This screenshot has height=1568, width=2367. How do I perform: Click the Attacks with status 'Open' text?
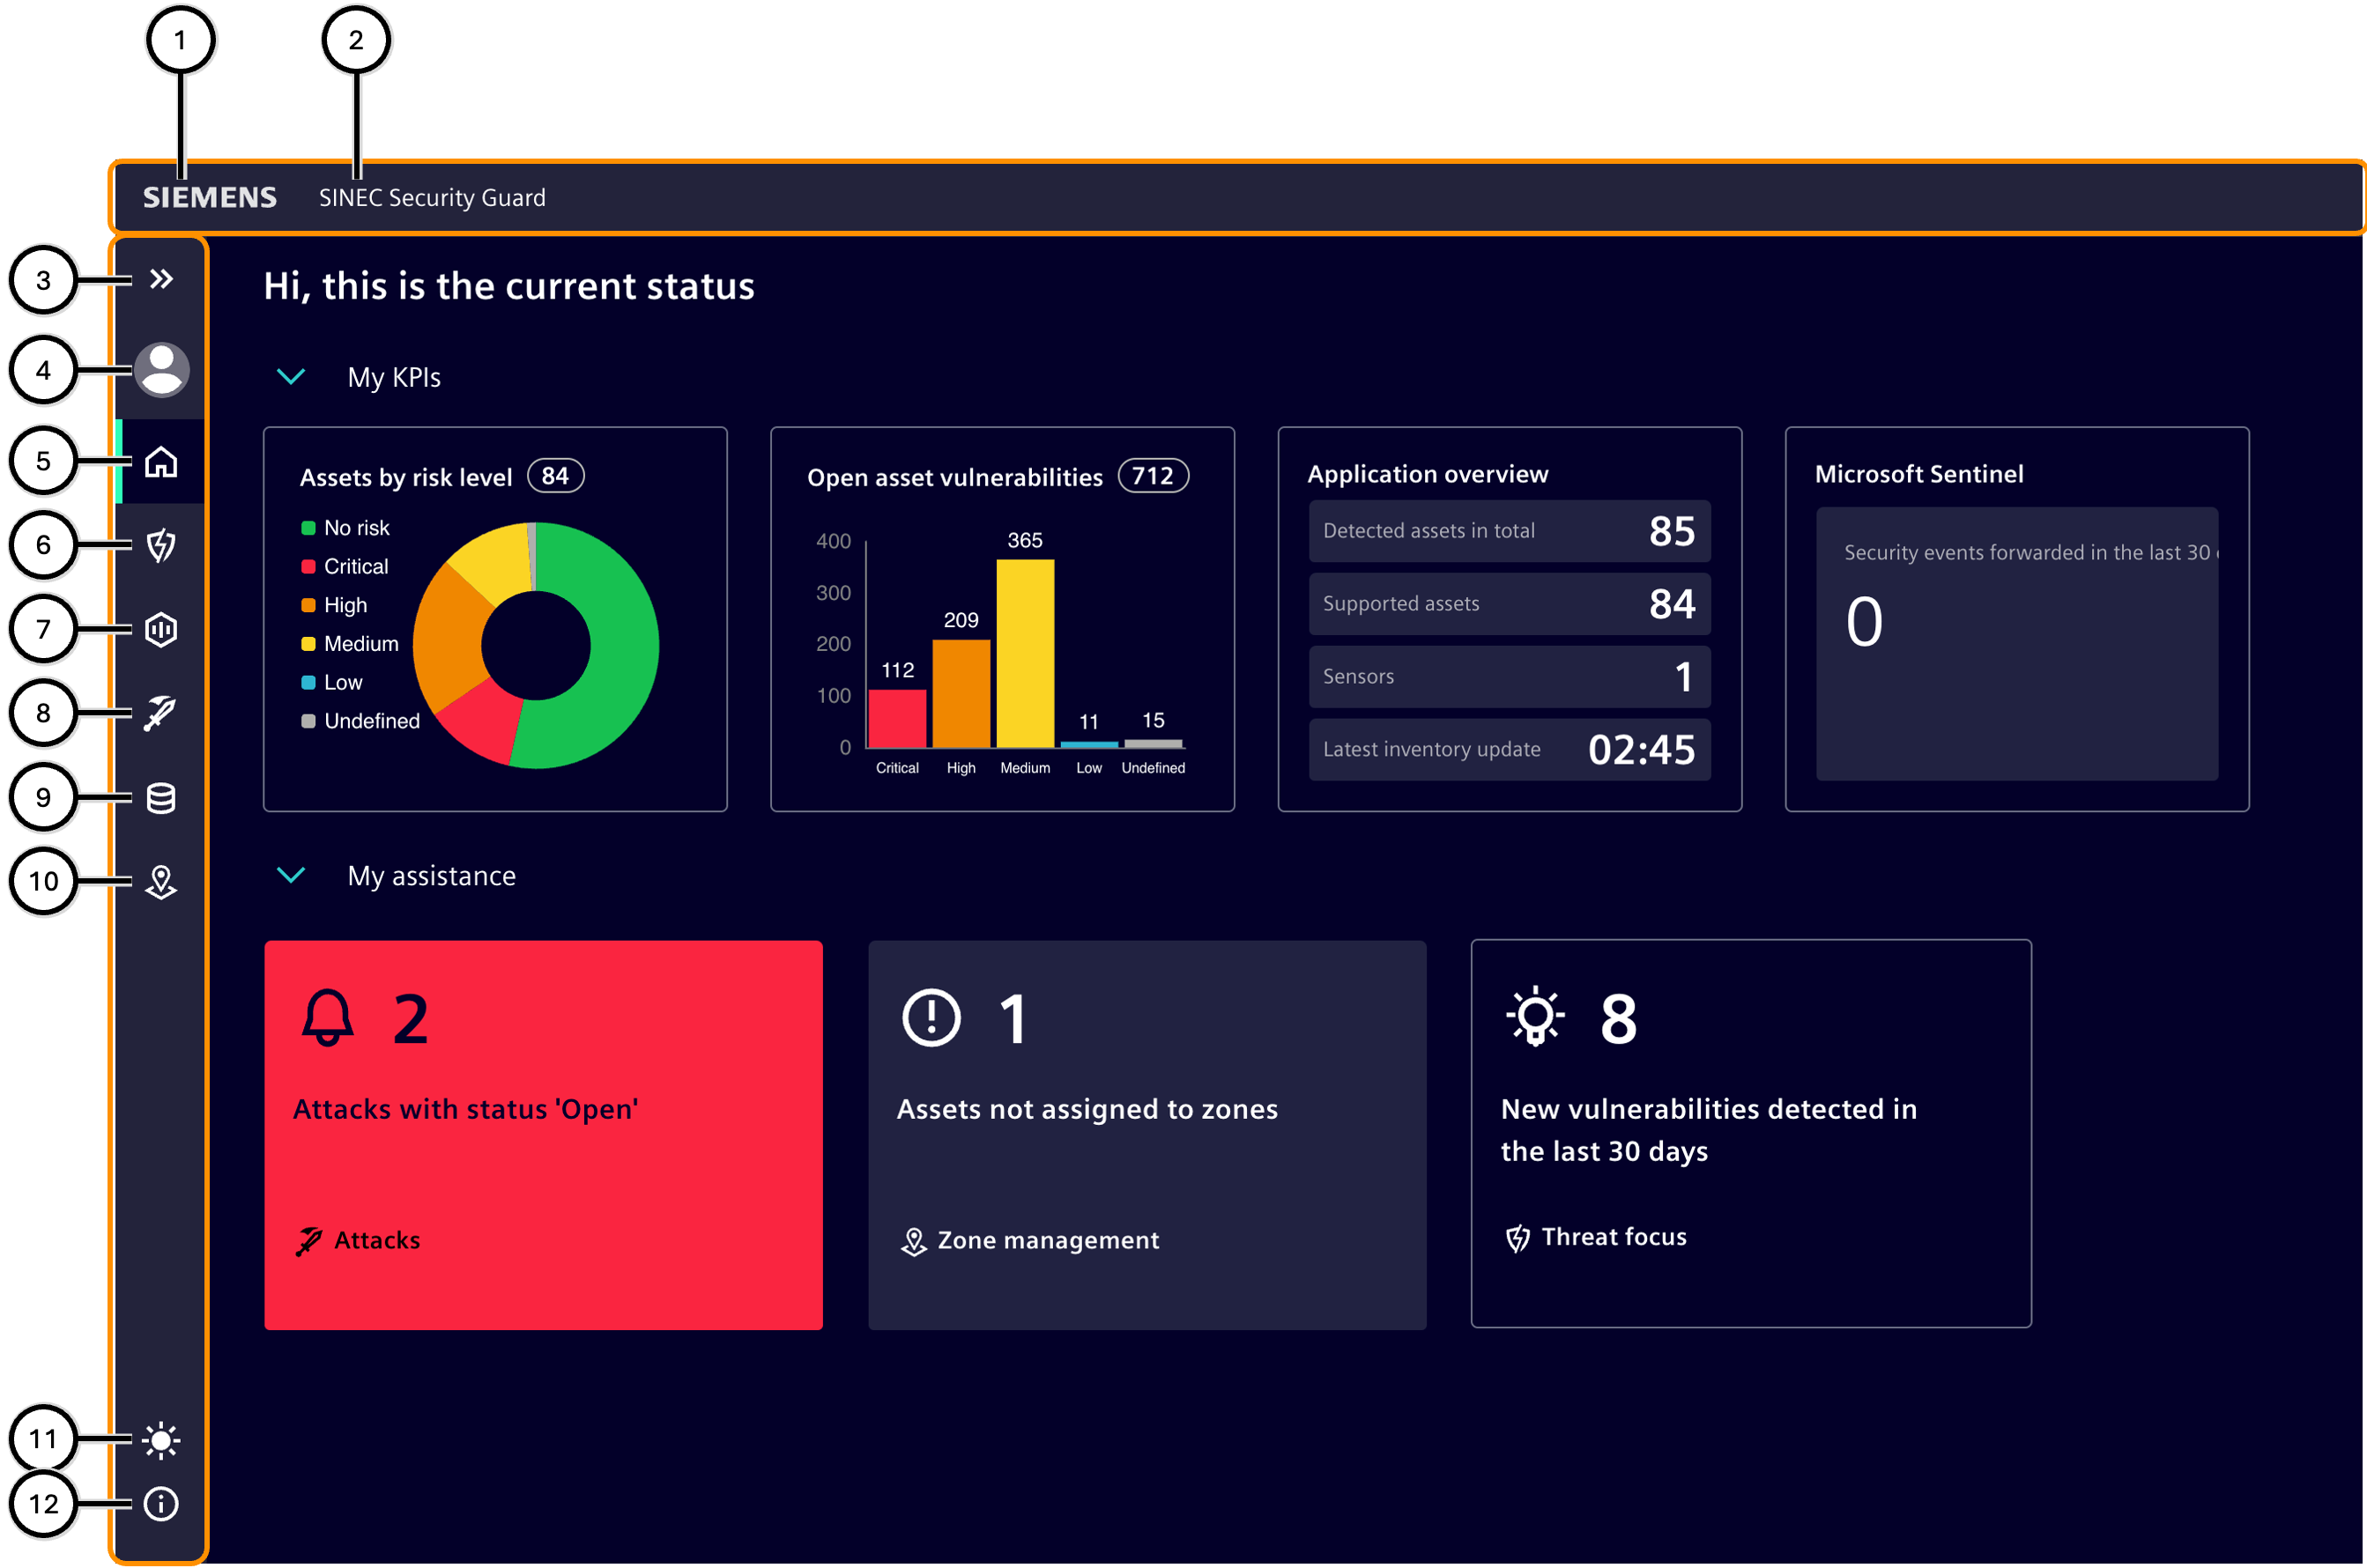pyautogui.click(x=465, y=1110)
